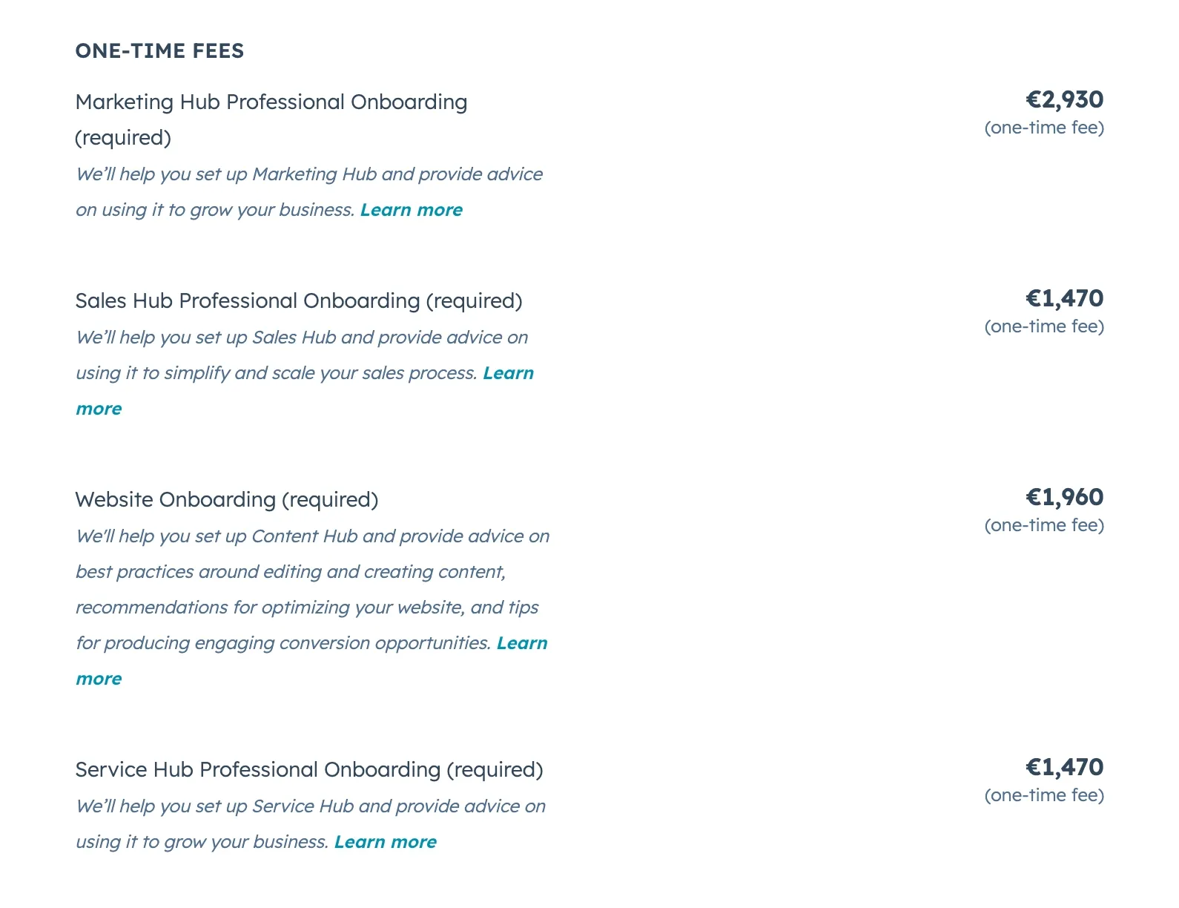The width and height of the screenshot is (1179, 908).
Task: Click the Marketing Hub setup description text
Action: click(x=308, y=174)
